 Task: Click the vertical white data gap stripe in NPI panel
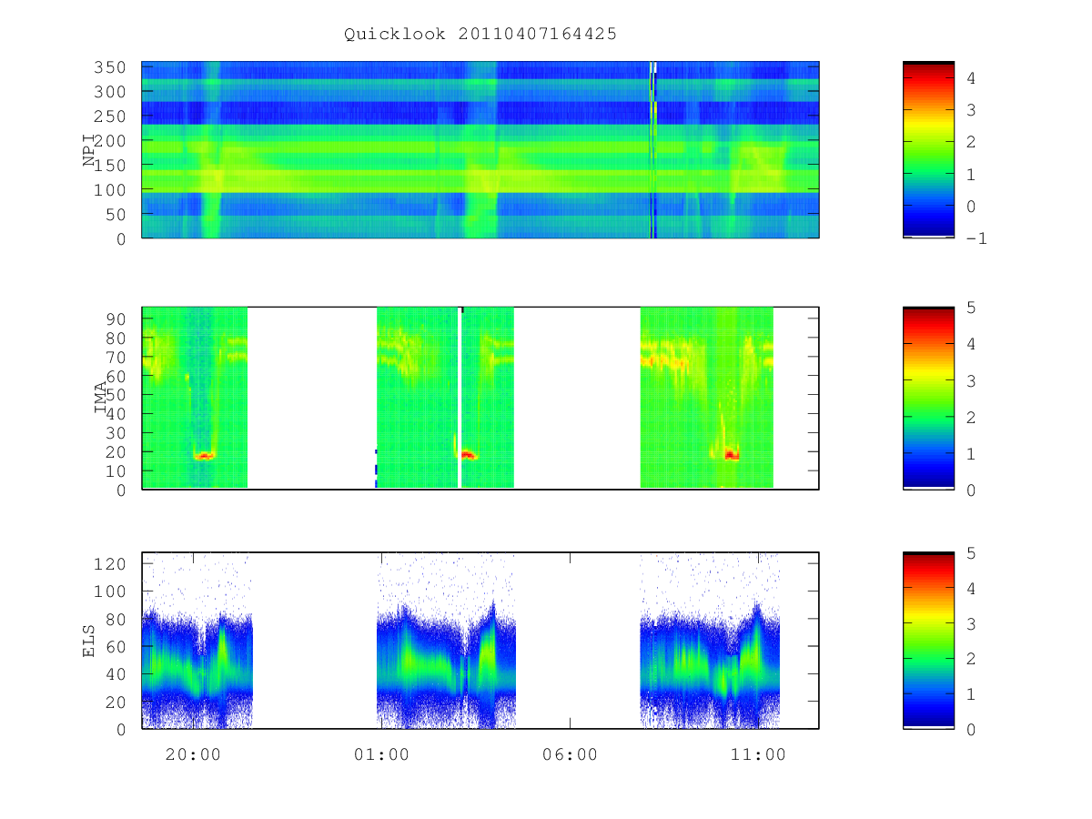coord(652,150)
